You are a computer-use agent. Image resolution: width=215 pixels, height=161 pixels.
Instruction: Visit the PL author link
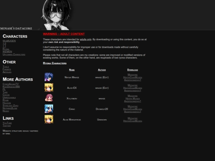(4, 89)
